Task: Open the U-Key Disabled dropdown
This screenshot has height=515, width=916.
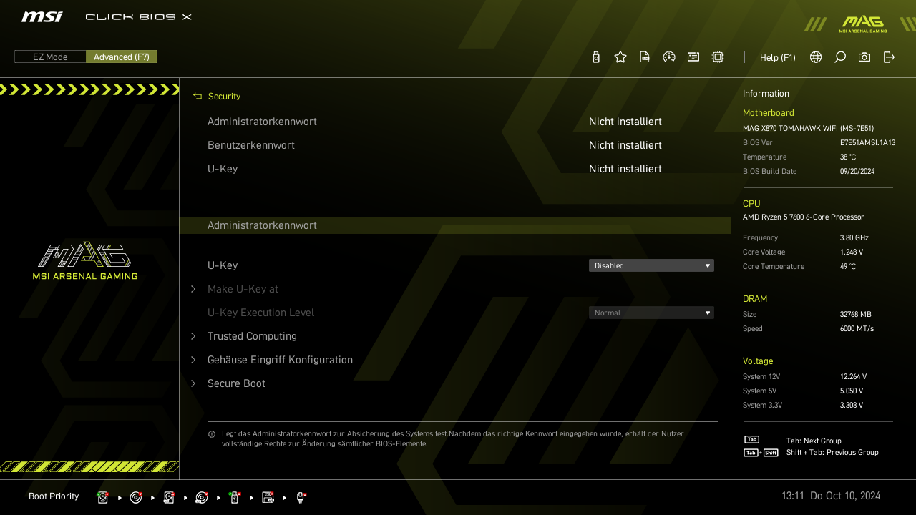Action: [x=651, y=265]
